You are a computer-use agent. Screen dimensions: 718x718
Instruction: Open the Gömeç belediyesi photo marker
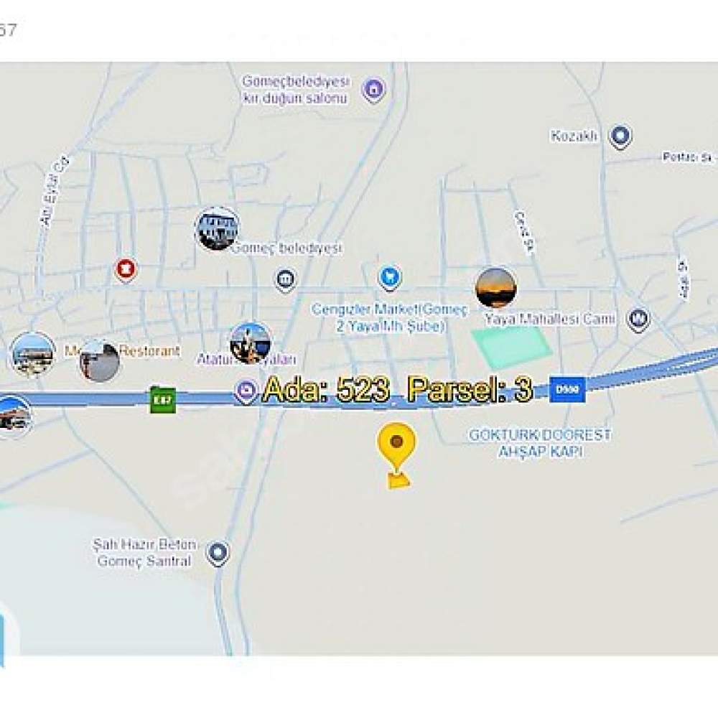point(218,228)
